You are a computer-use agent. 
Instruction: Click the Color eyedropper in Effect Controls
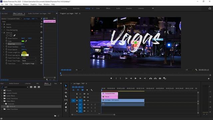pyautogui.click(x=26, y=41)
